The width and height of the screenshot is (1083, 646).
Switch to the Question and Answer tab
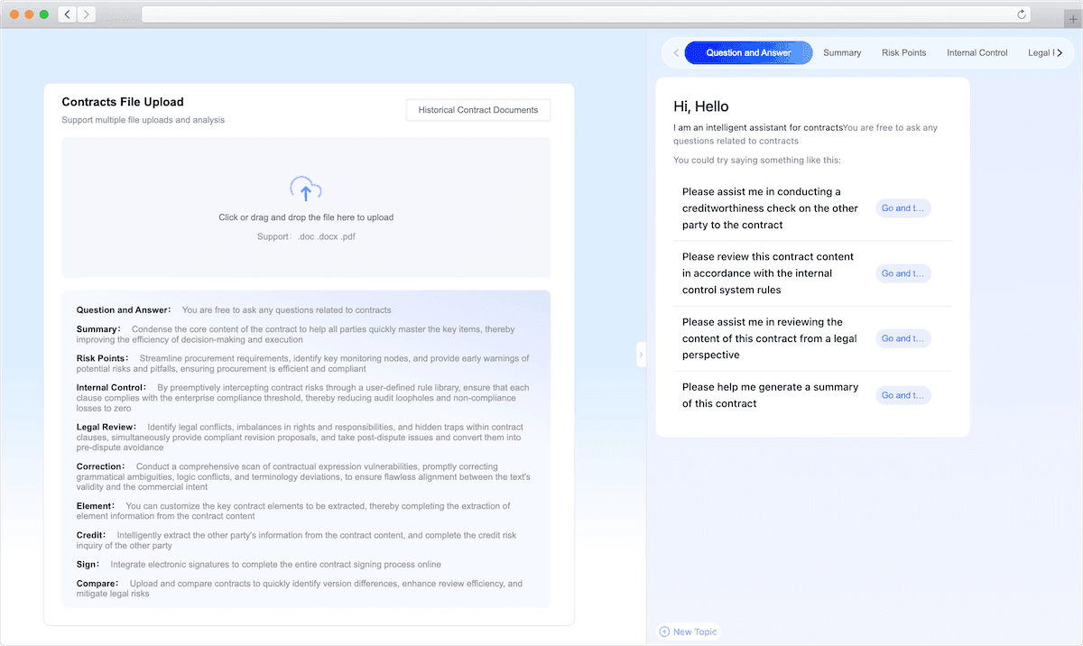click(x=748, y=52)
